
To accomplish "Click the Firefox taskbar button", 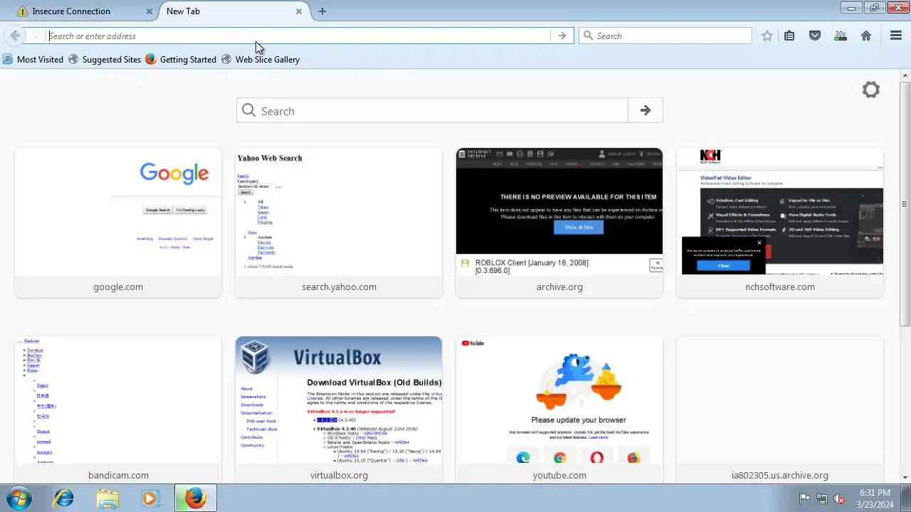I will 195,498.
